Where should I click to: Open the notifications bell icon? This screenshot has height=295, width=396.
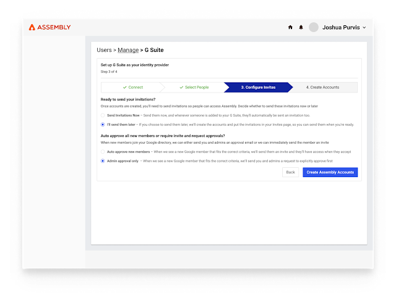click(301, 27)
